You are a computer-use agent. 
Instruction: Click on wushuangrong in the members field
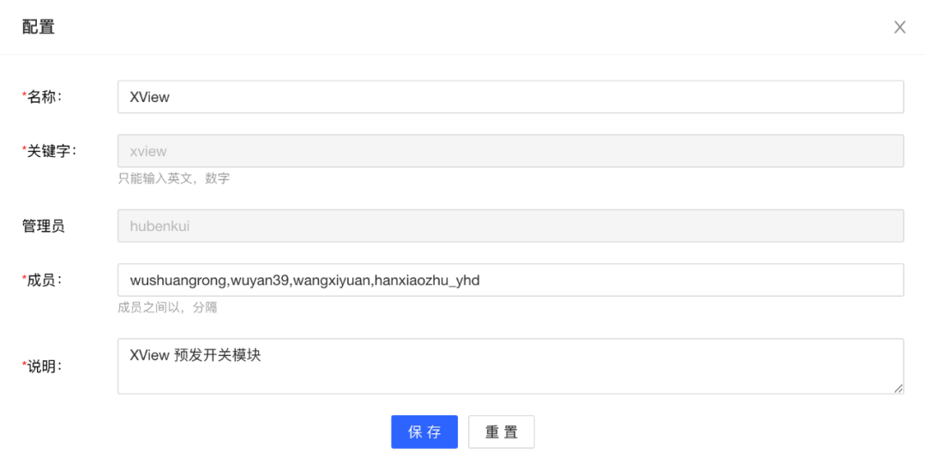point(178,281)
